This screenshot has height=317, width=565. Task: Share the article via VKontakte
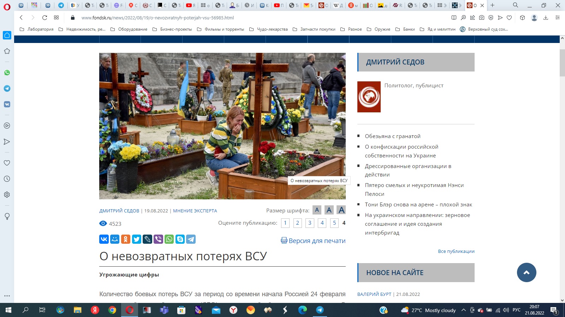[x=103, y=240]
